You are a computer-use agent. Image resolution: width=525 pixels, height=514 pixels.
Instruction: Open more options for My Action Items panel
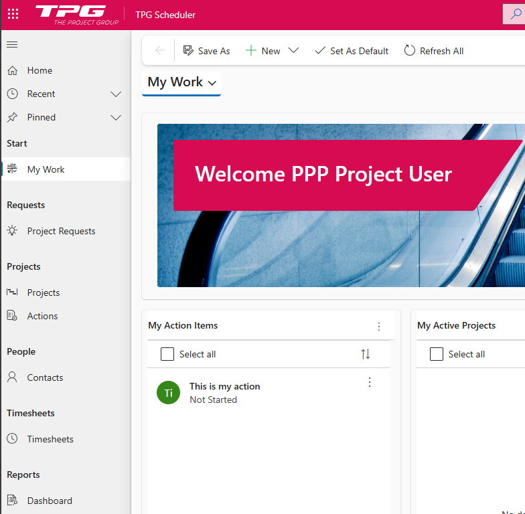point(378,327)
